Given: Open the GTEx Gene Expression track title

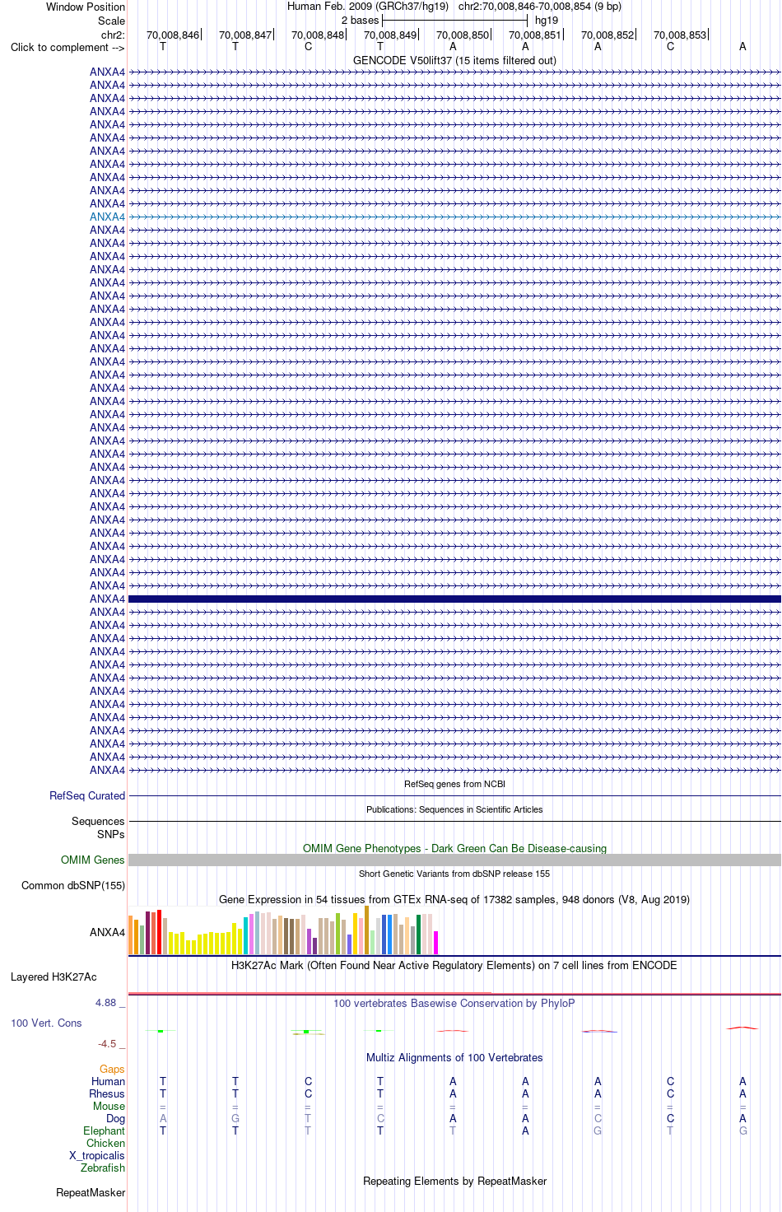Looking at the screenshot, I should (454, 899).
